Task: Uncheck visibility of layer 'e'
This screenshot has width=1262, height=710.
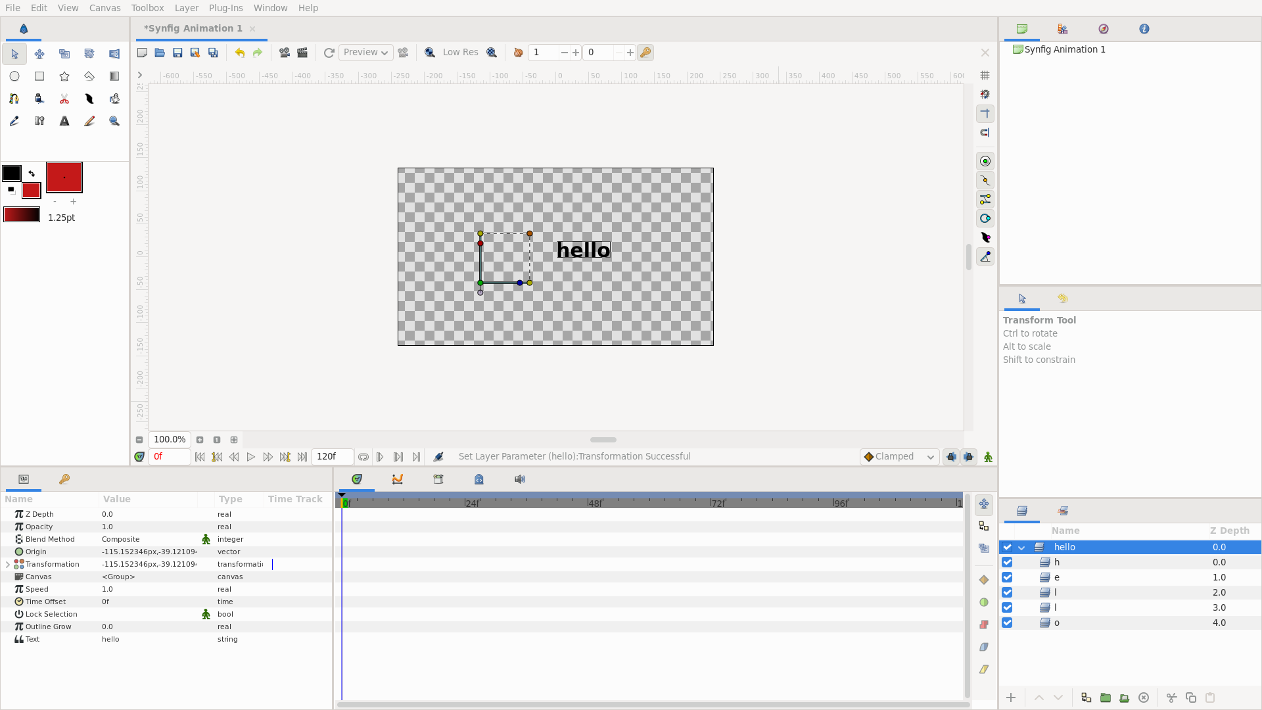Action: 1007,578
